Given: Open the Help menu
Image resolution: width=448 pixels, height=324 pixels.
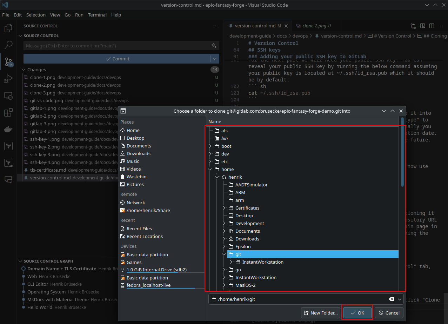Looking at the screenshot, I should pos(116,15).
